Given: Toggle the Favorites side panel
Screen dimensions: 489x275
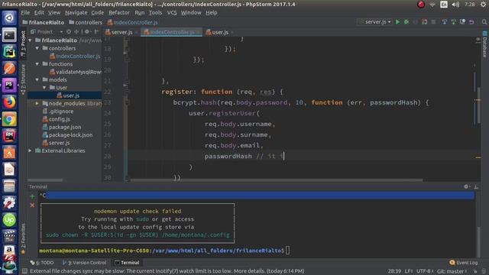Looking at the screenshot, I should pyautogui.click(x=23, y=238).
